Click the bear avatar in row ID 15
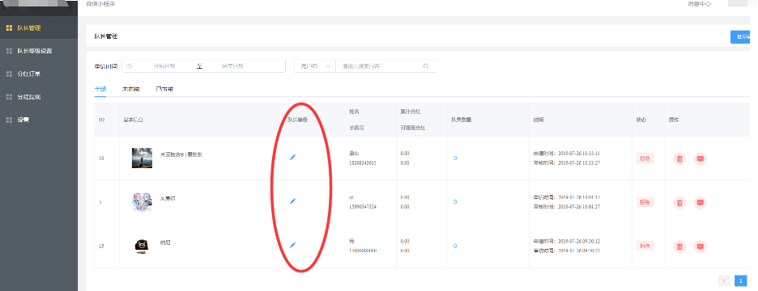Screen dimensions: 758x291 point(143,246)
